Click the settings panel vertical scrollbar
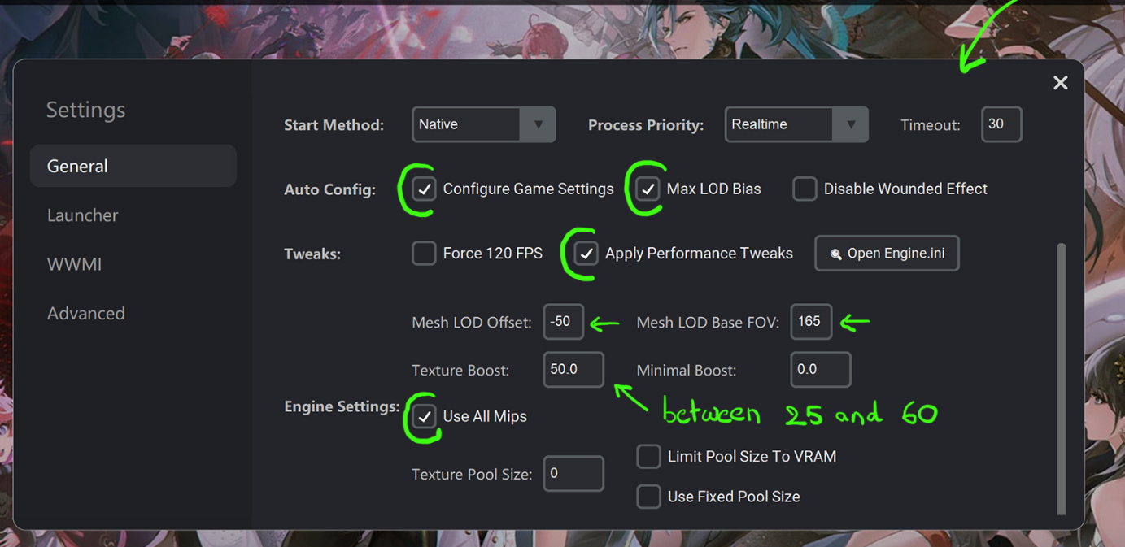Viewport: 1125px width, 547px height. click(x=1061, y=378)
